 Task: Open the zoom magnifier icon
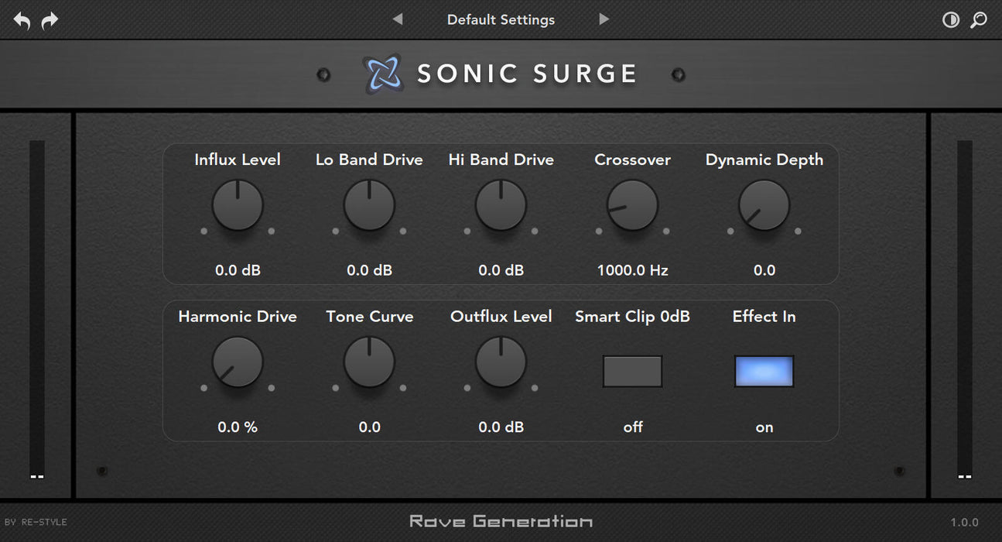click(x=979, y=19)
